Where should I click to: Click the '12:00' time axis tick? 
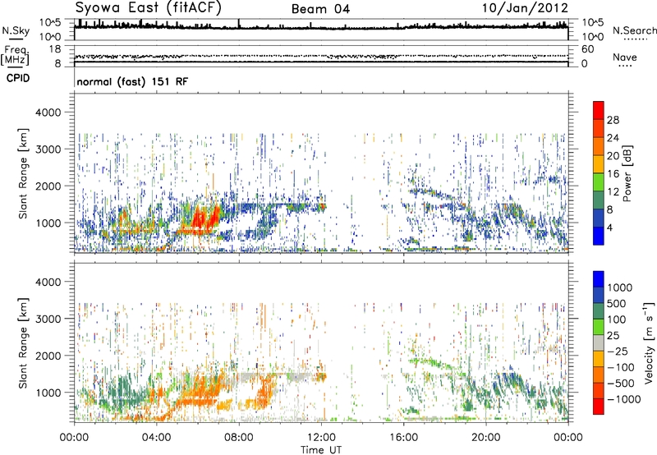point(321,438)
